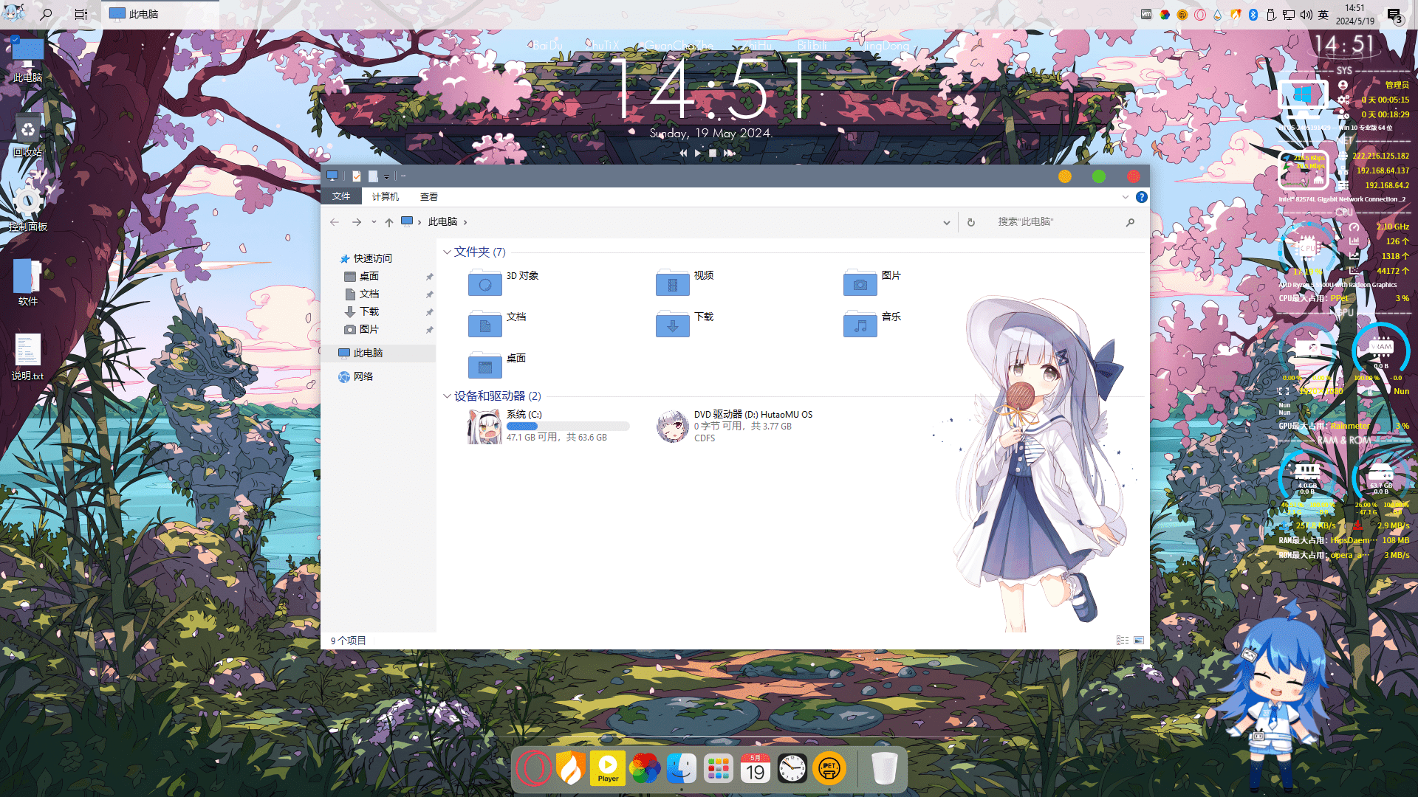
Task: Click the C: drive usage bar
Action: (x=568, y=427)
